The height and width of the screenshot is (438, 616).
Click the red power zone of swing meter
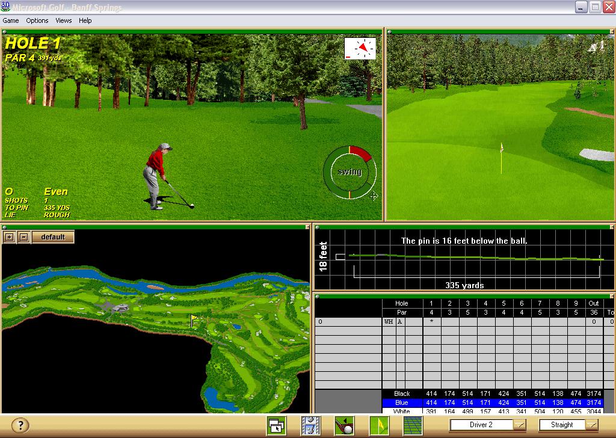361,153
